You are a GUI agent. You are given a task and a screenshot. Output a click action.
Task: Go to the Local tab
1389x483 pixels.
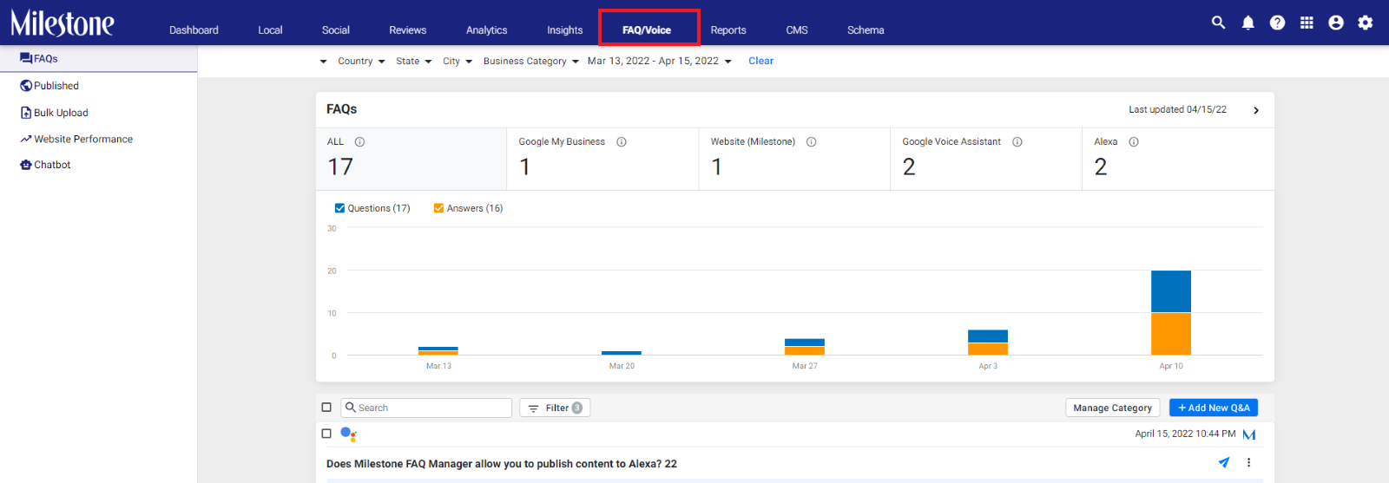pos(270,30)
